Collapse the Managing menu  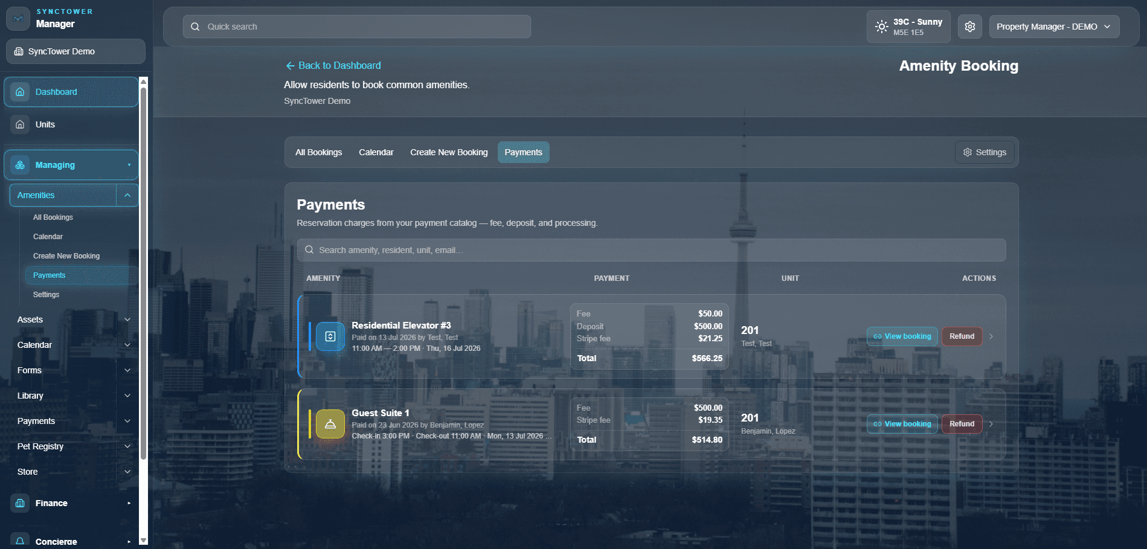click(129, 165)
